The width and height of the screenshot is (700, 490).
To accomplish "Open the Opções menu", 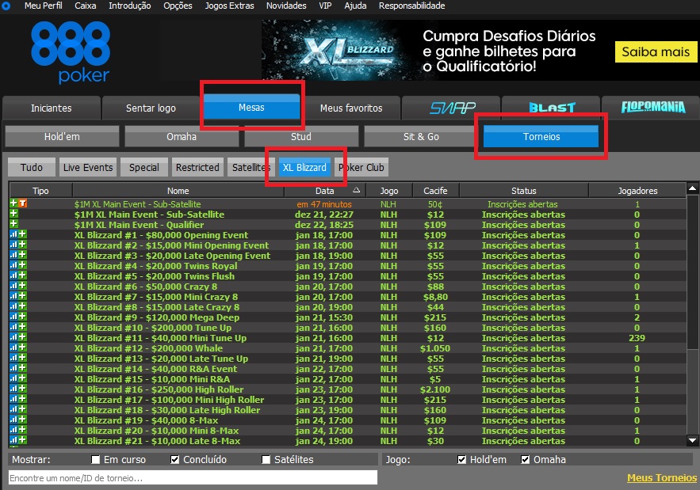I will 178,6.
